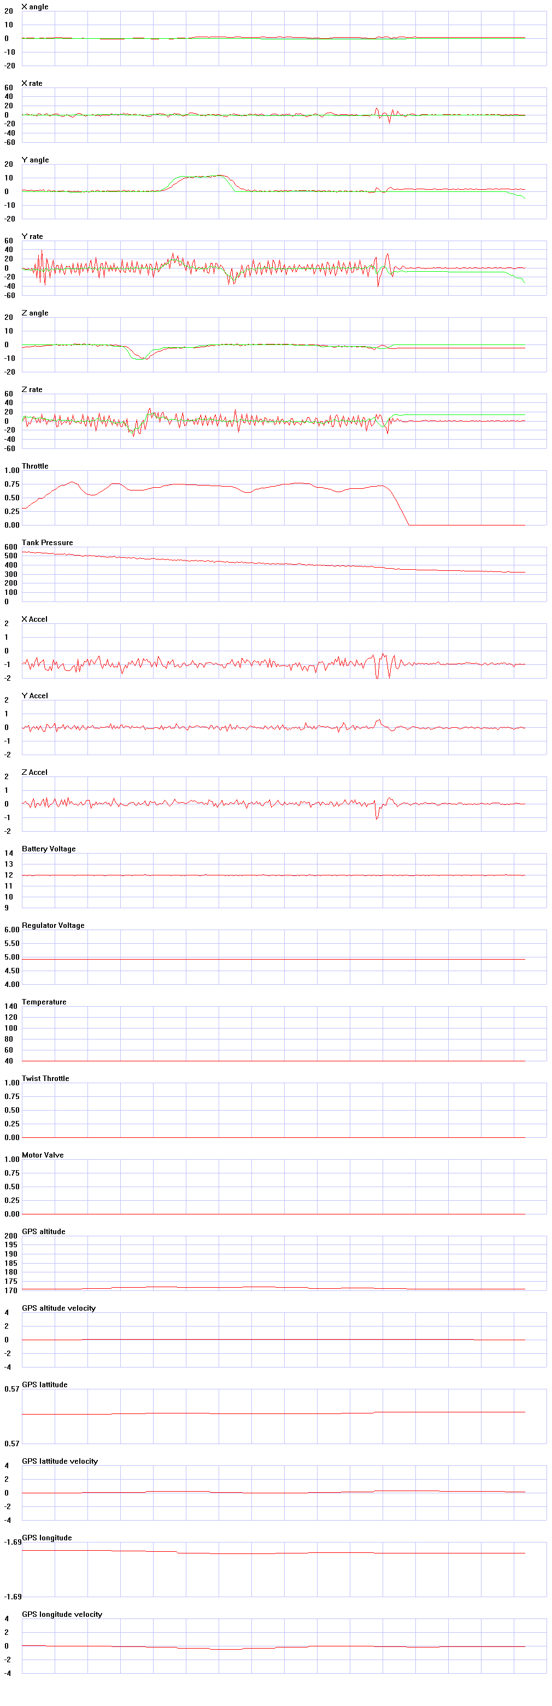
Task: Click the "Motor Valve" chart title
Action: tap(43, 1155)
